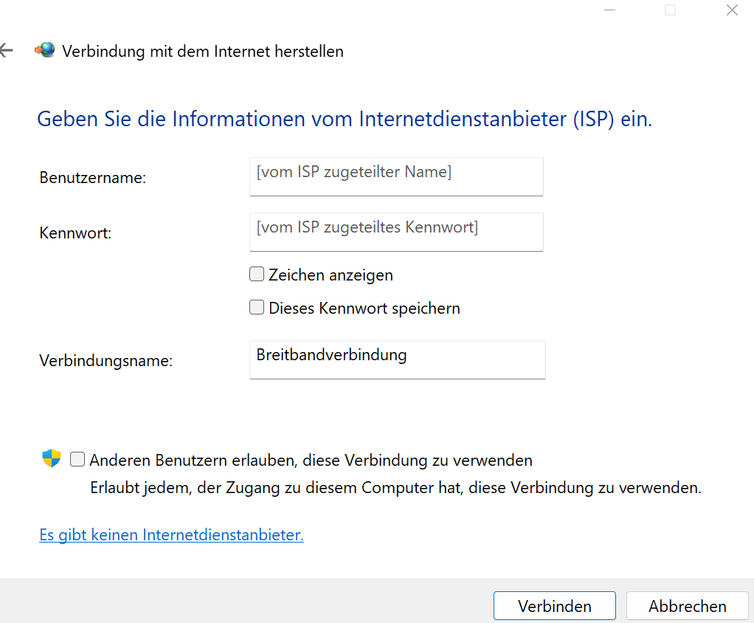
Task: Focus the Kennwort password field
Action: (396, 232)
